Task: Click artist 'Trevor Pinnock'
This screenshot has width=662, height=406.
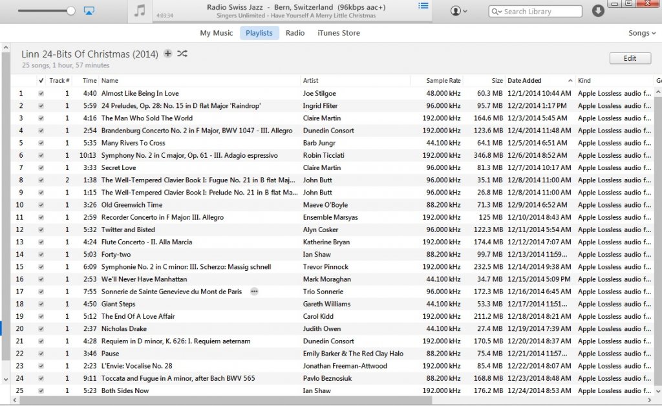Action: (x=326, y=267)
